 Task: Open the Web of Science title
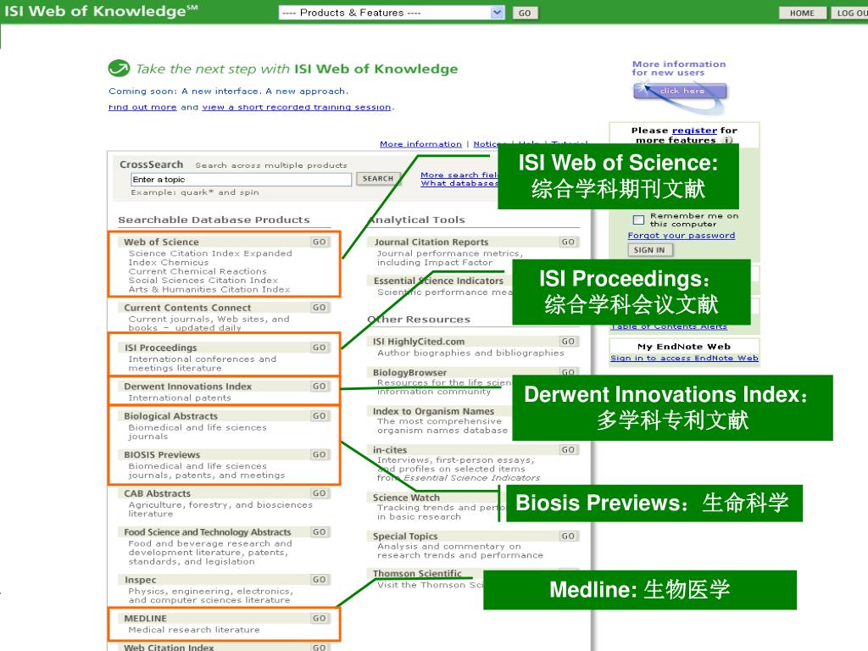pyautogui.click(x=161, y=242)
